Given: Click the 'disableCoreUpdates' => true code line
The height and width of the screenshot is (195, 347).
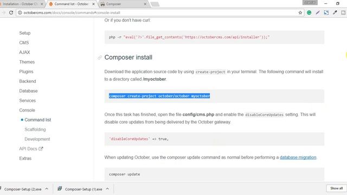Looking at the screenshot, I should pyautogui.click(x=139, y=139).
